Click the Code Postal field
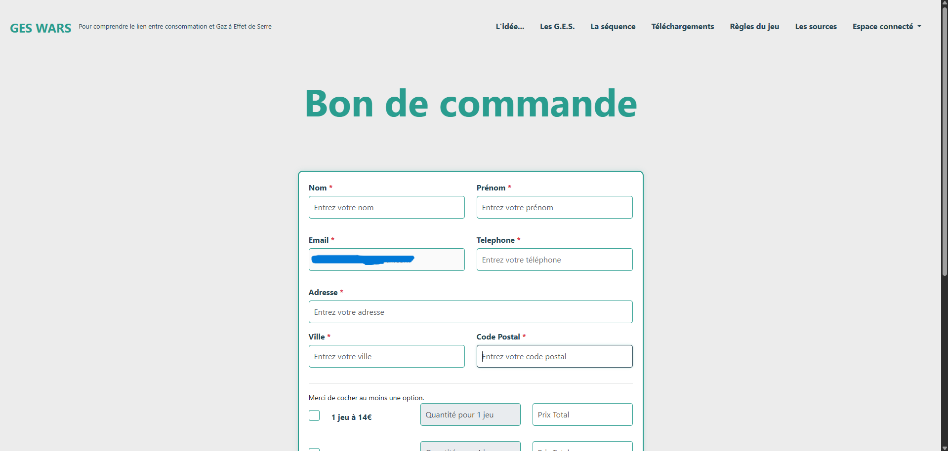The height and width of the screenshot is (451, 948). click(x=554, y=356)
